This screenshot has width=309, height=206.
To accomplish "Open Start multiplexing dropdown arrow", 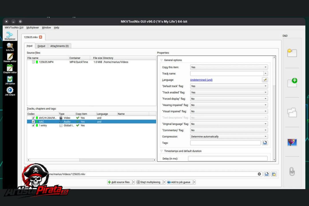I will [164, 182].
